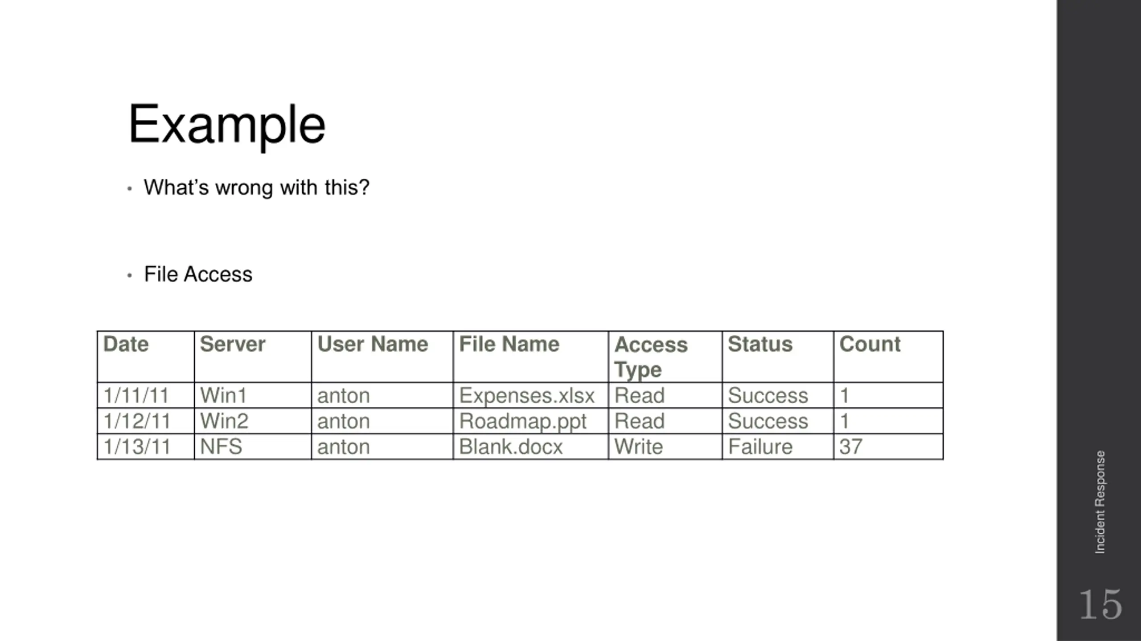
Task: Click the 'Count' column header
Action: pos(889,357)
